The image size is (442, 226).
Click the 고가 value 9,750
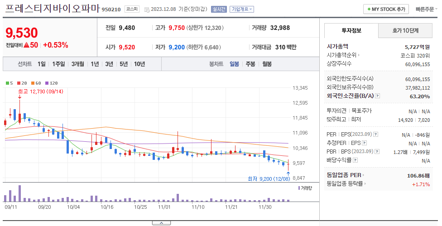click(x=177, y=28)
